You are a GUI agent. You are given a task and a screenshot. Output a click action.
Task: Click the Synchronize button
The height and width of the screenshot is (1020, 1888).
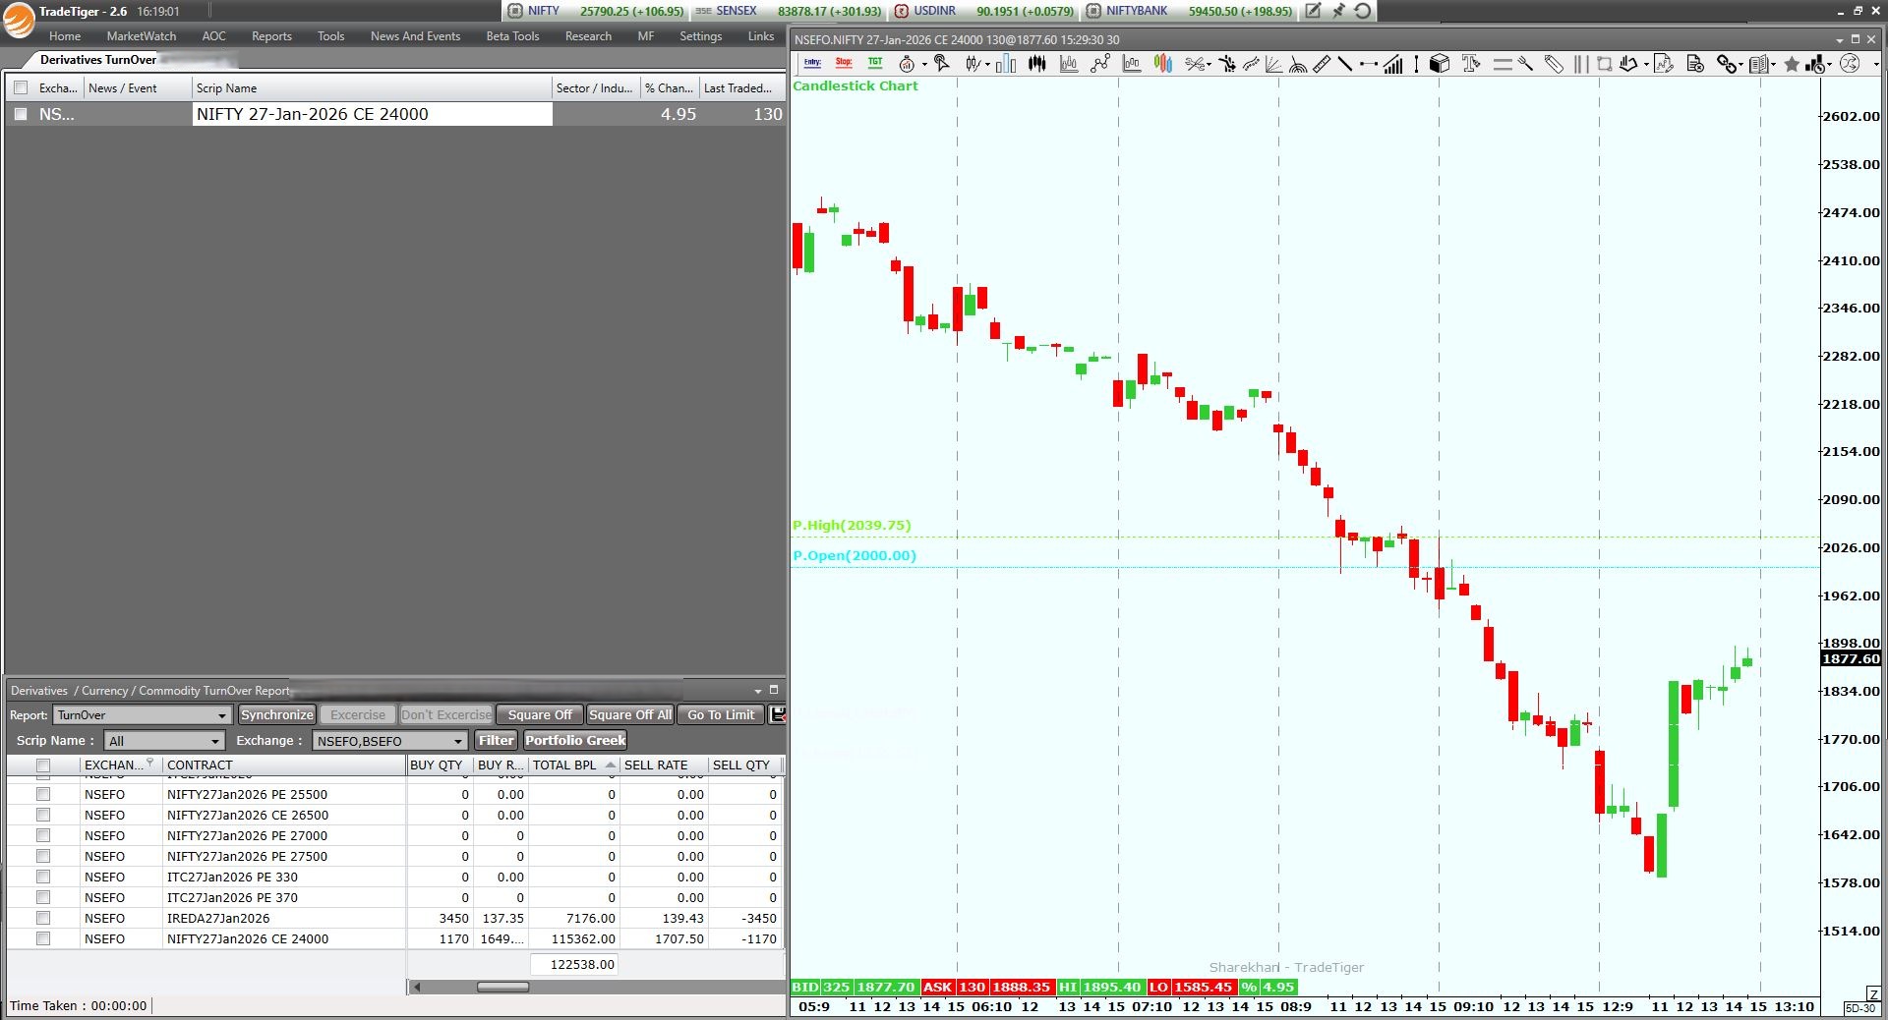click(x=277, y=714)
